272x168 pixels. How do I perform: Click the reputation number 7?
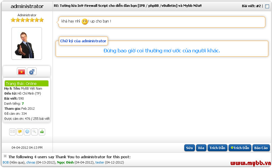click(x=23, y=104)
